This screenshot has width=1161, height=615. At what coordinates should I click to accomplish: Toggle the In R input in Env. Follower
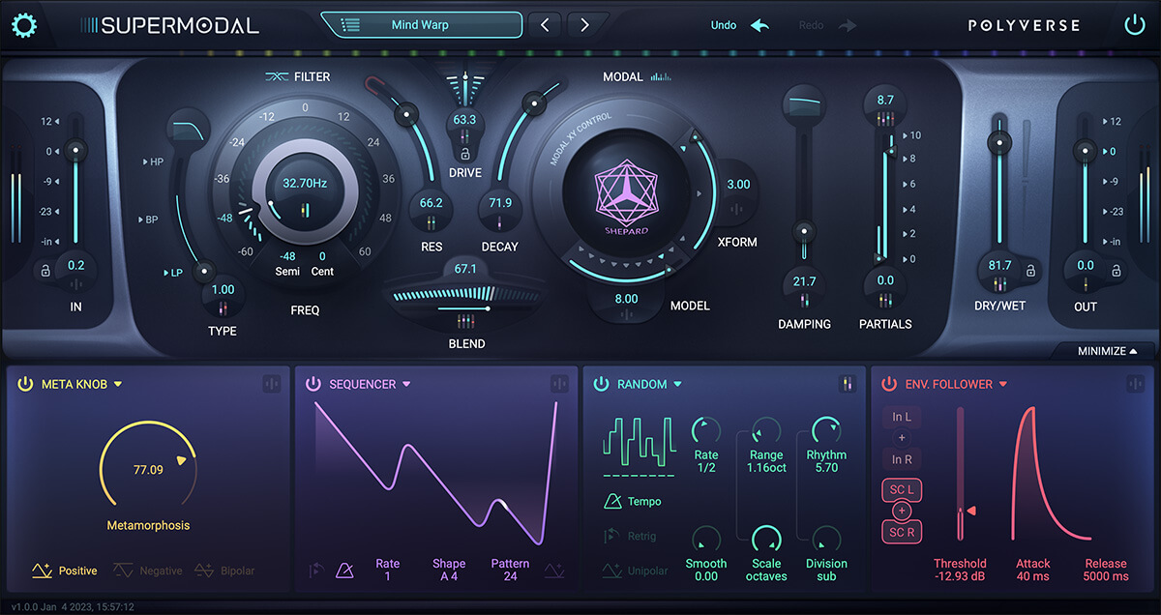pyautogui.click(x=901, y=459)
